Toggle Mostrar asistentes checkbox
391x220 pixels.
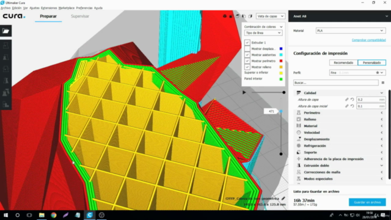coord(247,54)
